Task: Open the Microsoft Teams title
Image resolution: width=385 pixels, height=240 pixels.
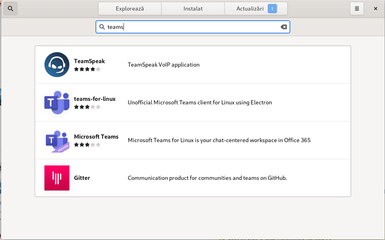Action: coord(96,136)
